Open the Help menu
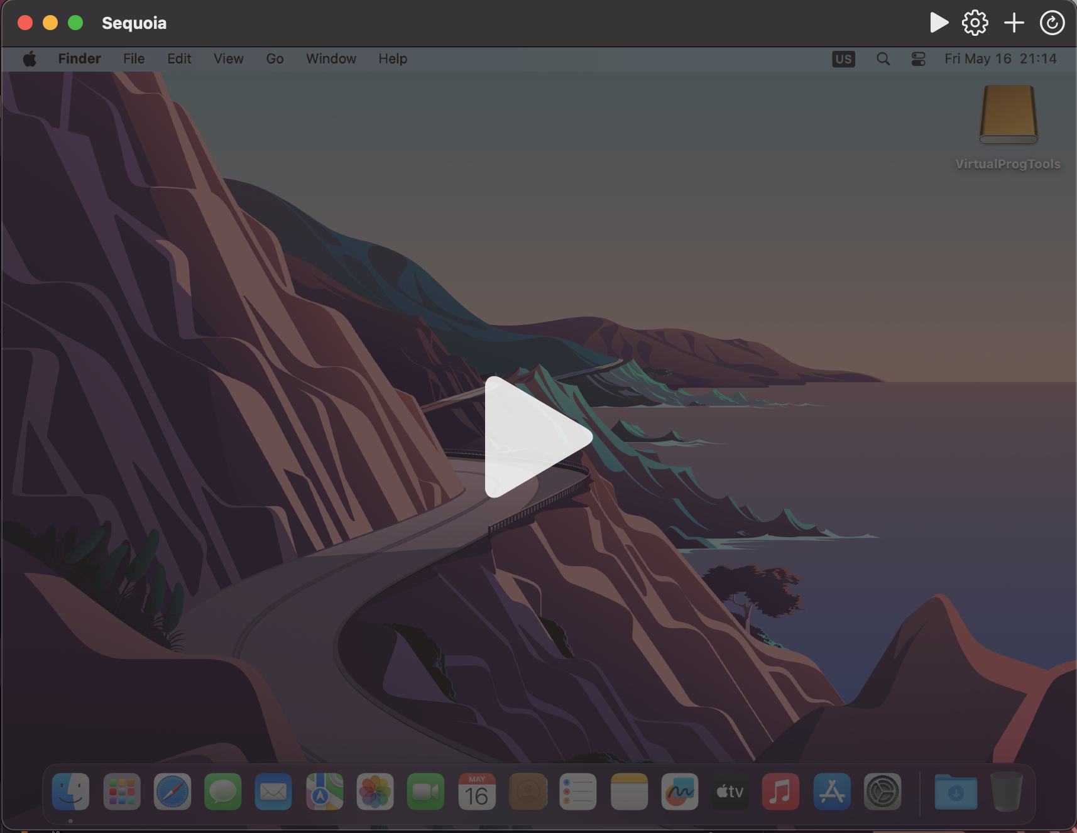Image resolution: width=1077 pixels, height=833 pixels. tap(393, 58)
